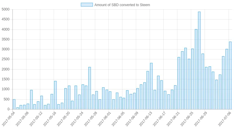Click the x-axis date 2017-07-06

224,119
